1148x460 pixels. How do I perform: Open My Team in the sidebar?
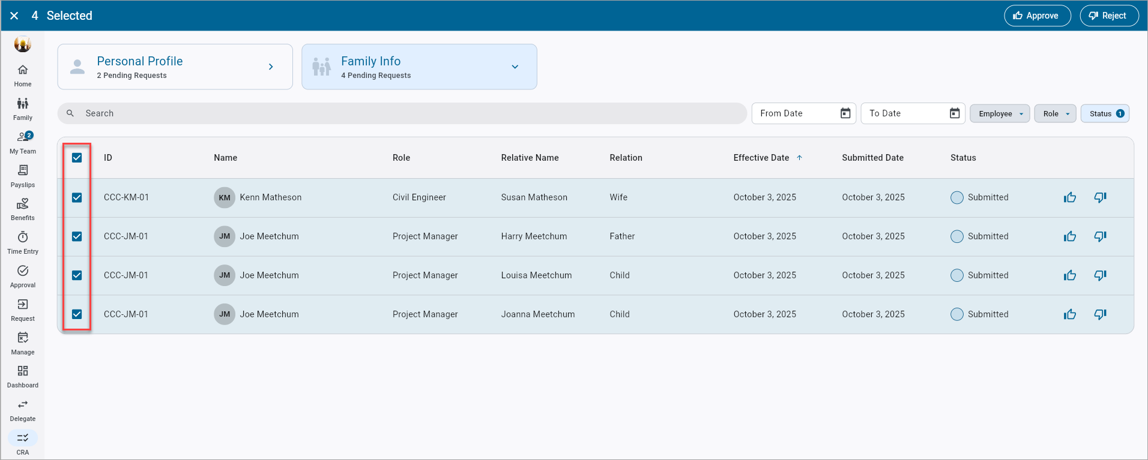(24, 142)
